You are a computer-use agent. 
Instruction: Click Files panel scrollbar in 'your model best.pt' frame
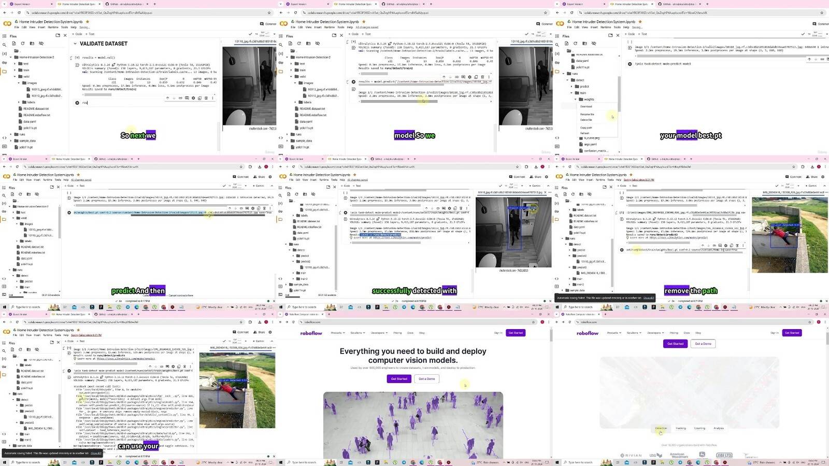click(x=619, y=93)
